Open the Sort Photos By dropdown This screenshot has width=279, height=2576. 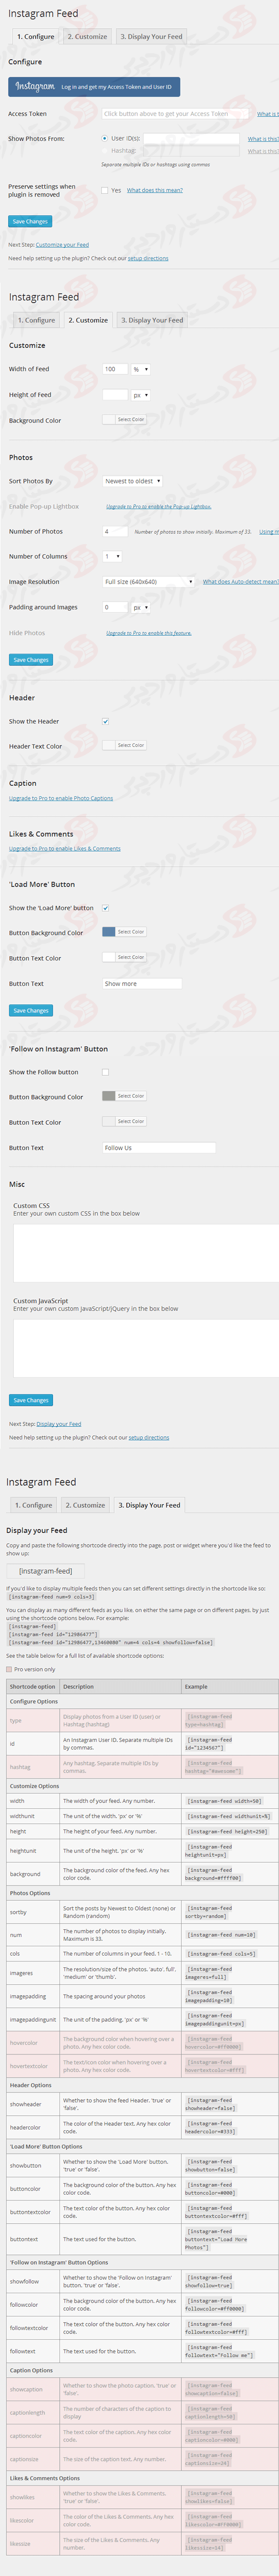tap(132, 481)
